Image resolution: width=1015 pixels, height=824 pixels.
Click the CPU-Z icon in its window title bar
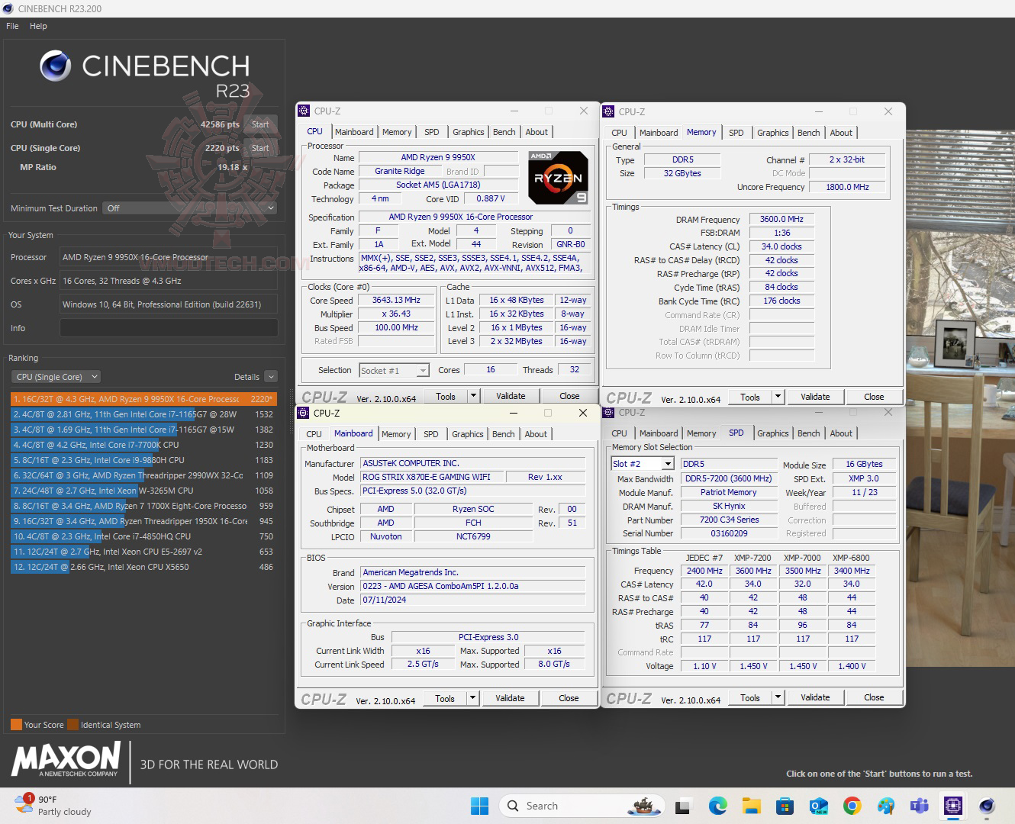click(304, 111)
